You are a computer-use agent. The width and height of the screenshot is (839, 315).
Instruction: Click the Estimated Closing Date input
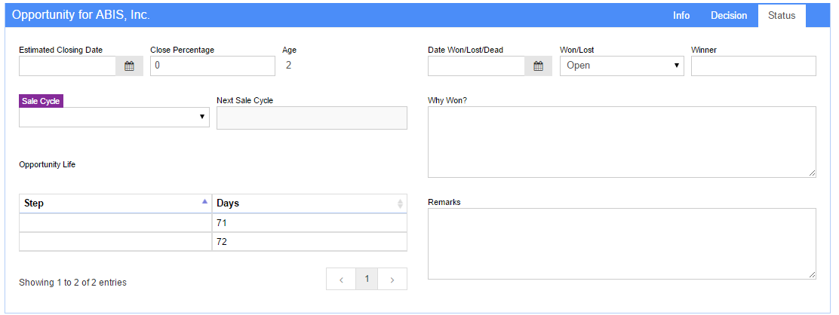point(67,66)
